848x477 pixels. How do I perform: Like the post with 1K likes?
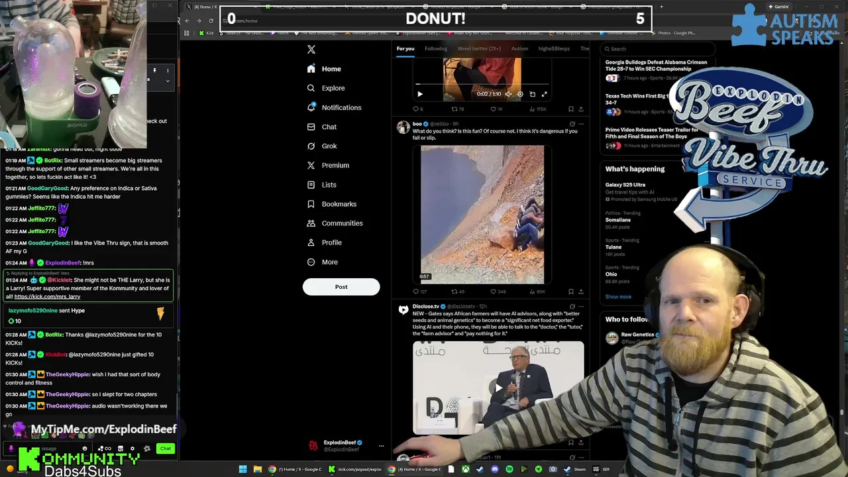493,109
